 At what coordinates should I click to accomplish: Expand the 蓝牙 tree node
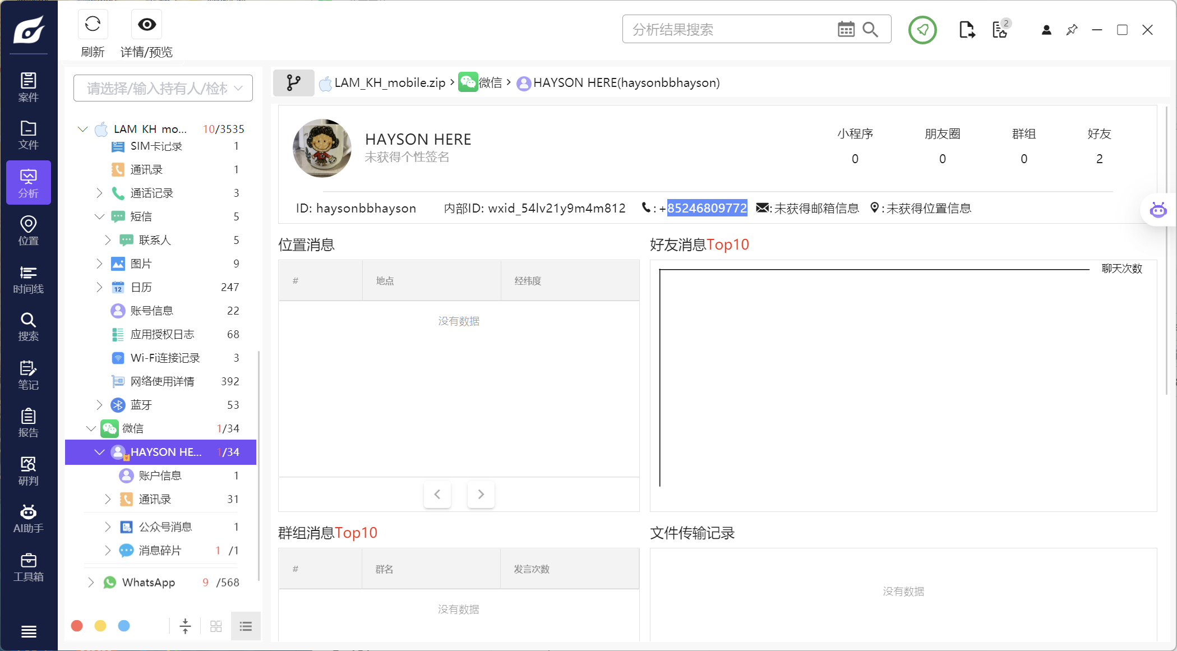pos(99,405)
